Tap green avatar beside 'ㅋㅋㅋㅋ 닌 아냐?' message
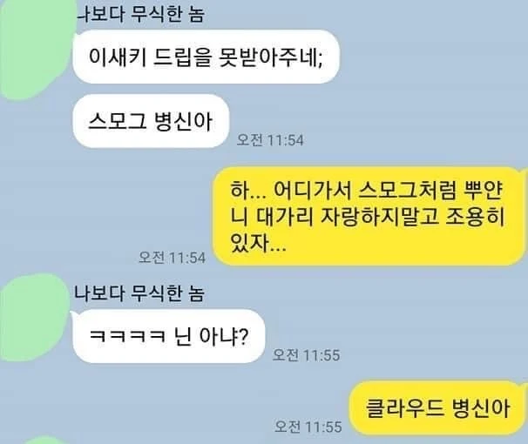This screenshot has height=444, width=528. point(35,318)
